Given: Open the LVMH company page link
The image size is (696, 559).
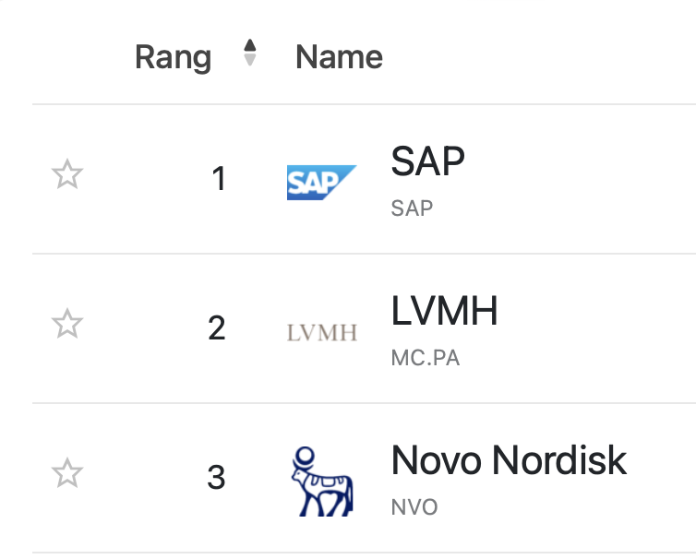Looking at the screenshot, I should (x=444, y=312).
